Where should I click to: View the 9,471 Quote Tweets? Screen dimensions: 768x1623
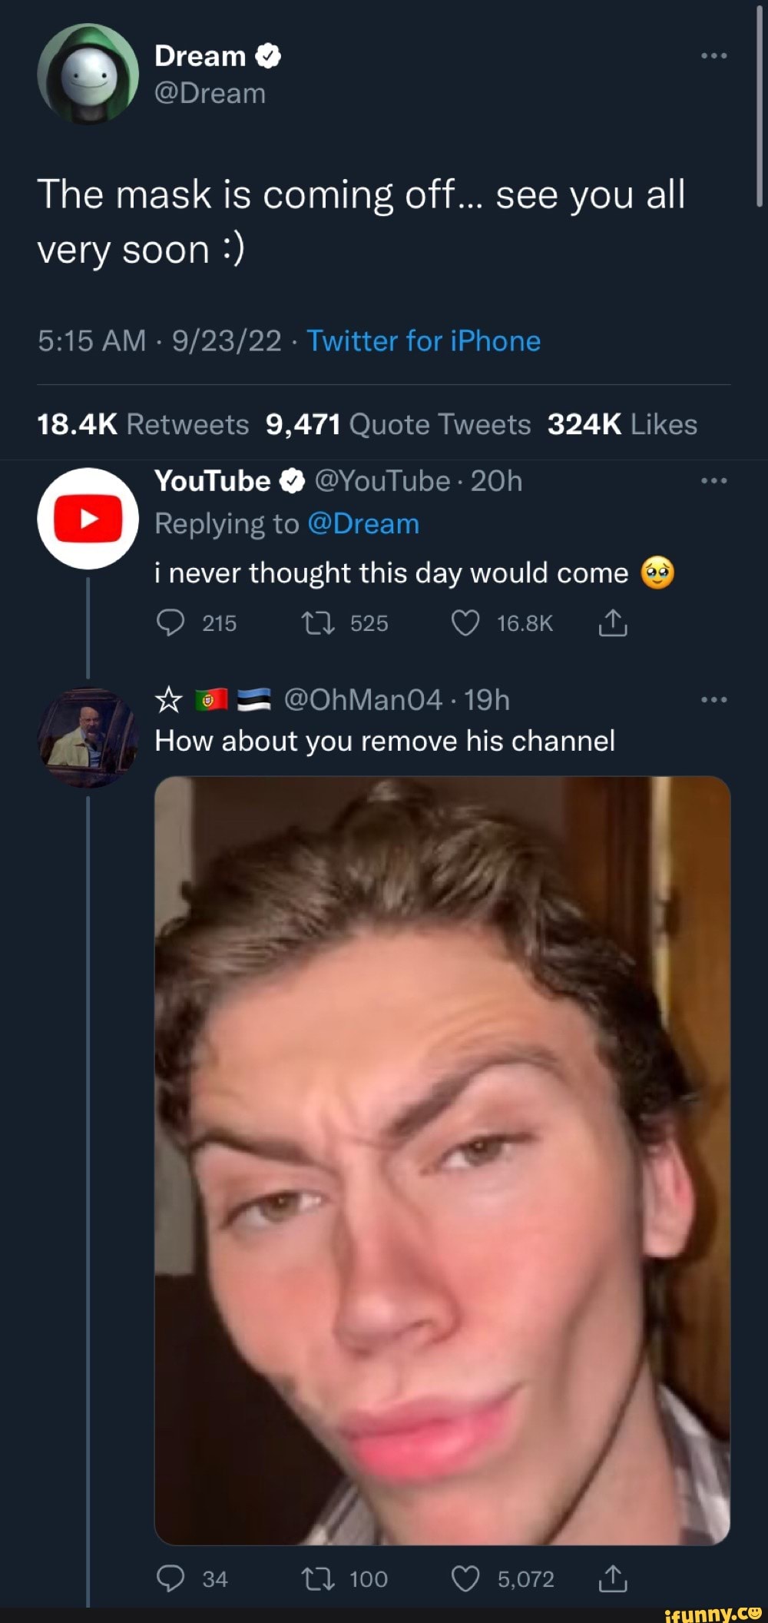click(x=398, y=424)
